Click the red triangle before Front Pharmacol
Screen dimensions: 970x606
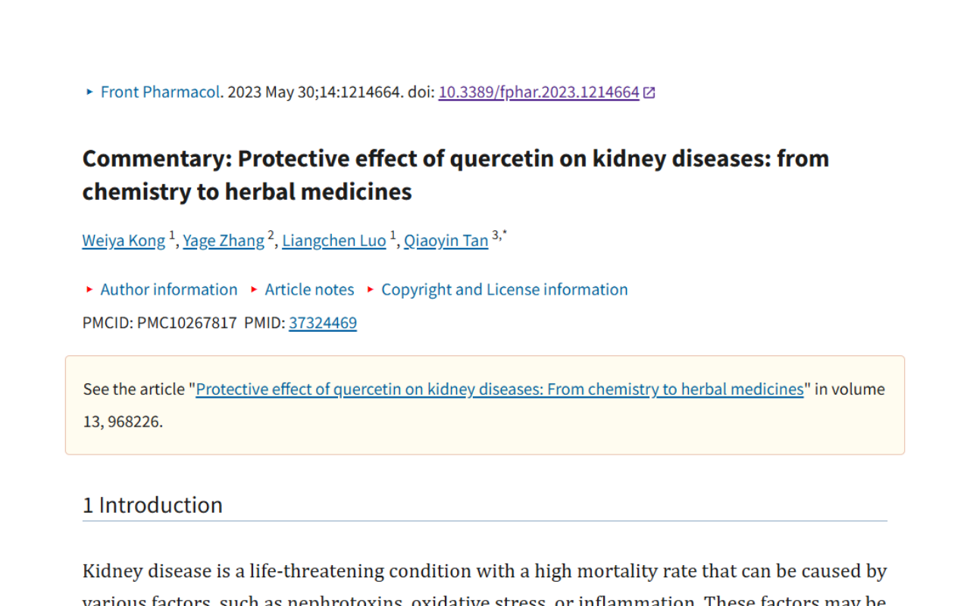tap(89, 92)
